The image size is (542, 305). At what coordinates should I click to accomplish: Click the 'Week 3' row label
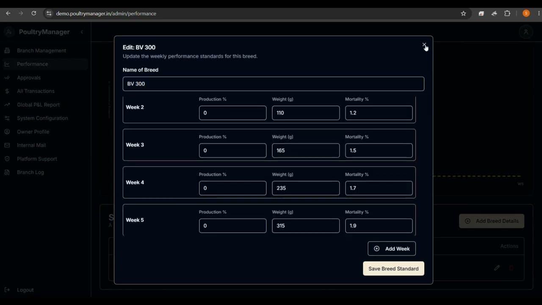135,145
